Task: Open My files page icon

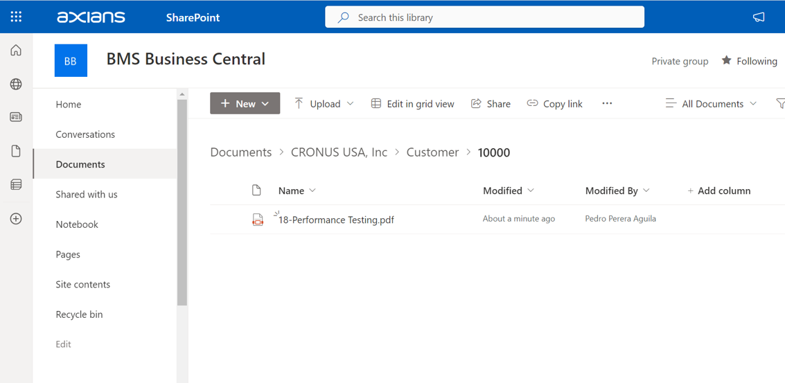Action: (16, 151)
